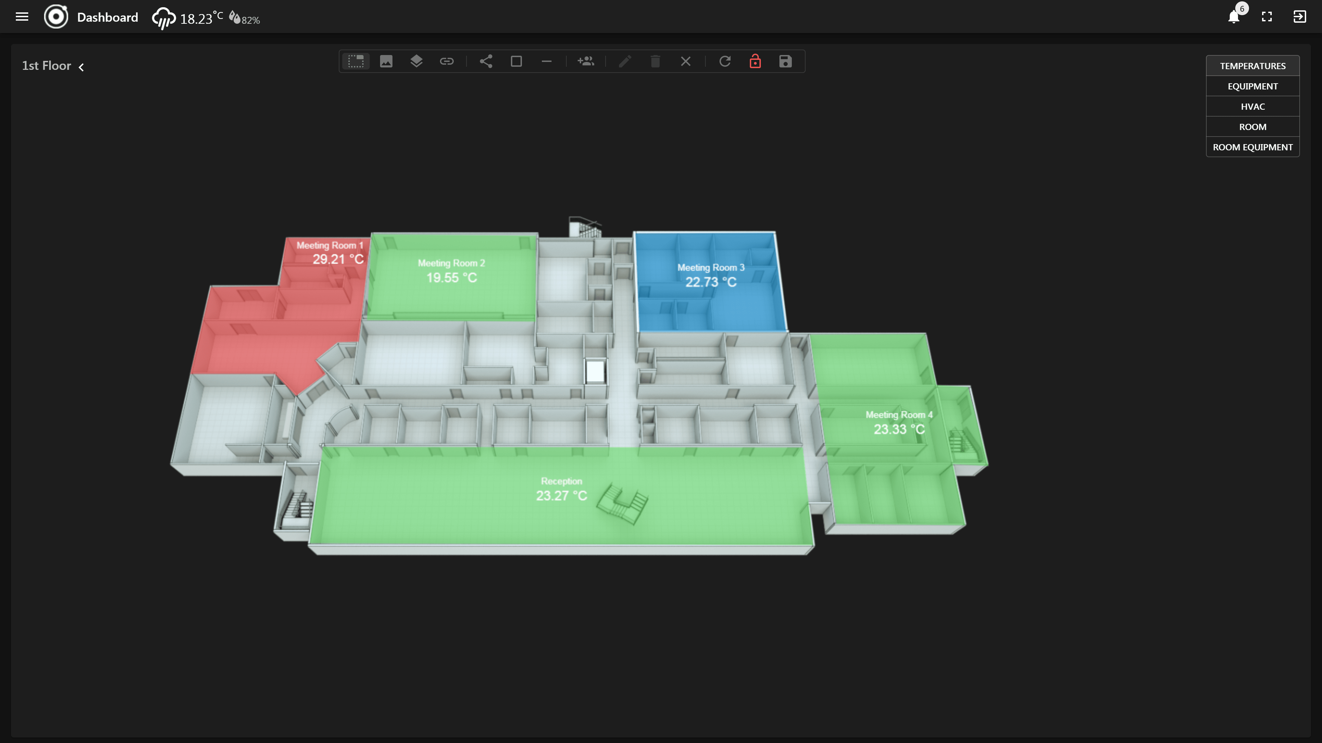Viewport: 1322px width, 743px height.
Task: Log out using the exit icon
Action: pyautogui.click(x=1299, y=17)
